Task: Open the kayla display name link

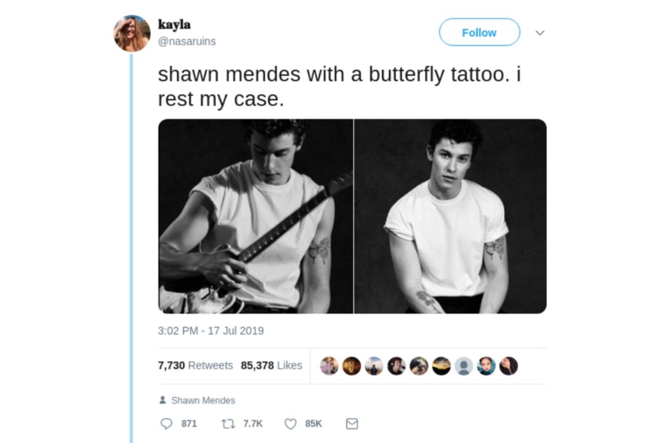Action: (174, 24)
